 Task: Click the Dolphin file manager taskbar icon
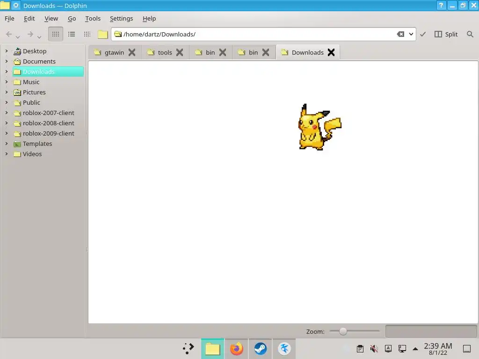[213, 349]
